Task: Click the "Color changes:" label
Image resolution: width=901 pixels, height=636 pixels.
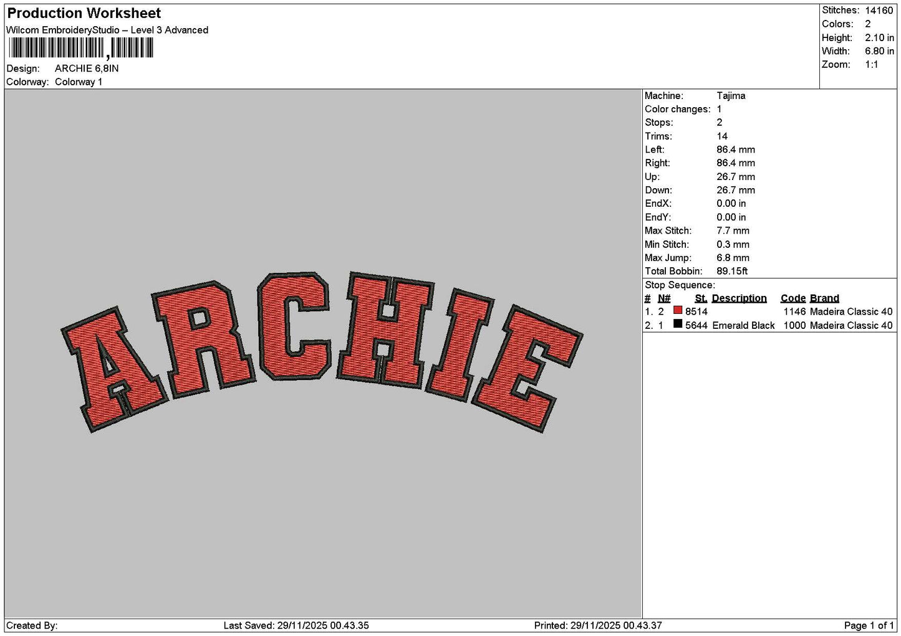Action: [x=678, y=109]
